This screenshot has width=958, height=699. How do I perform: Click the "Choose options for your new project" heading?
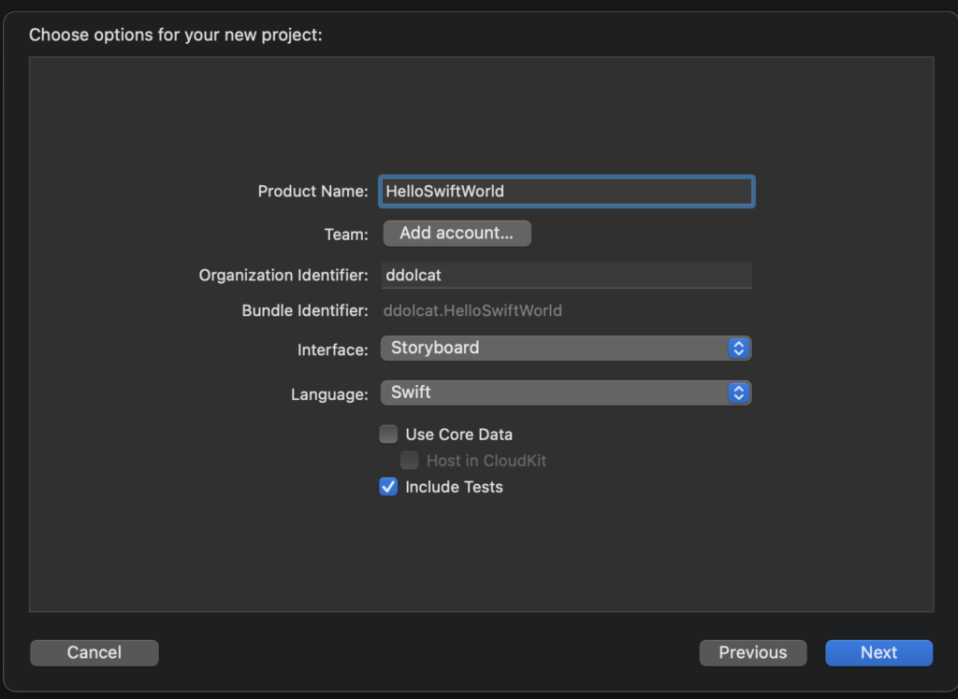(175, 36)
